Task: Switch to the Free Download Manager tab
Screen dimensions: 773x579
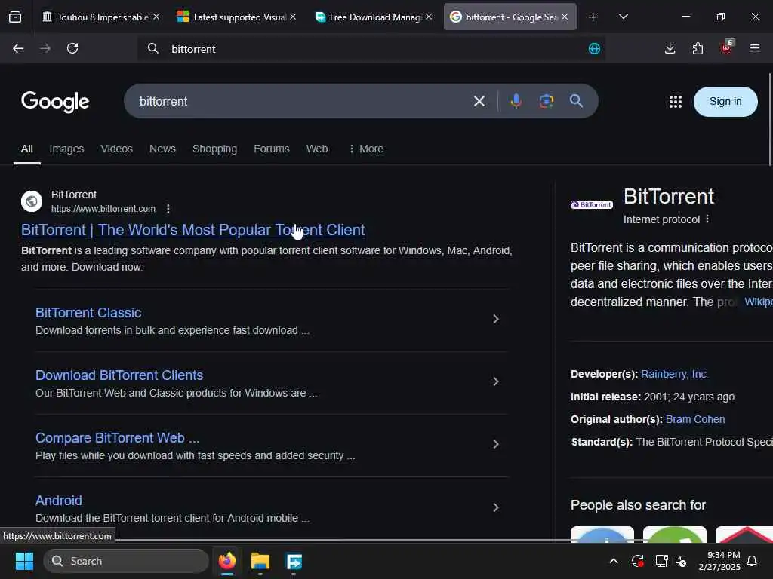Action: 374,17
